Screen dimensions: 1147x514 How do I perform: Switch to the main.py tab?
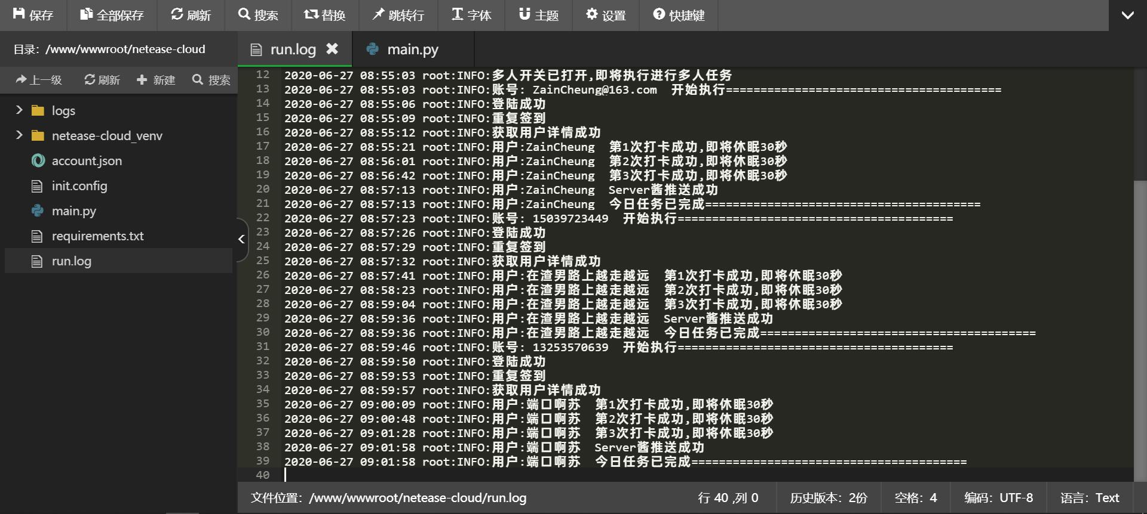point(413,49)
